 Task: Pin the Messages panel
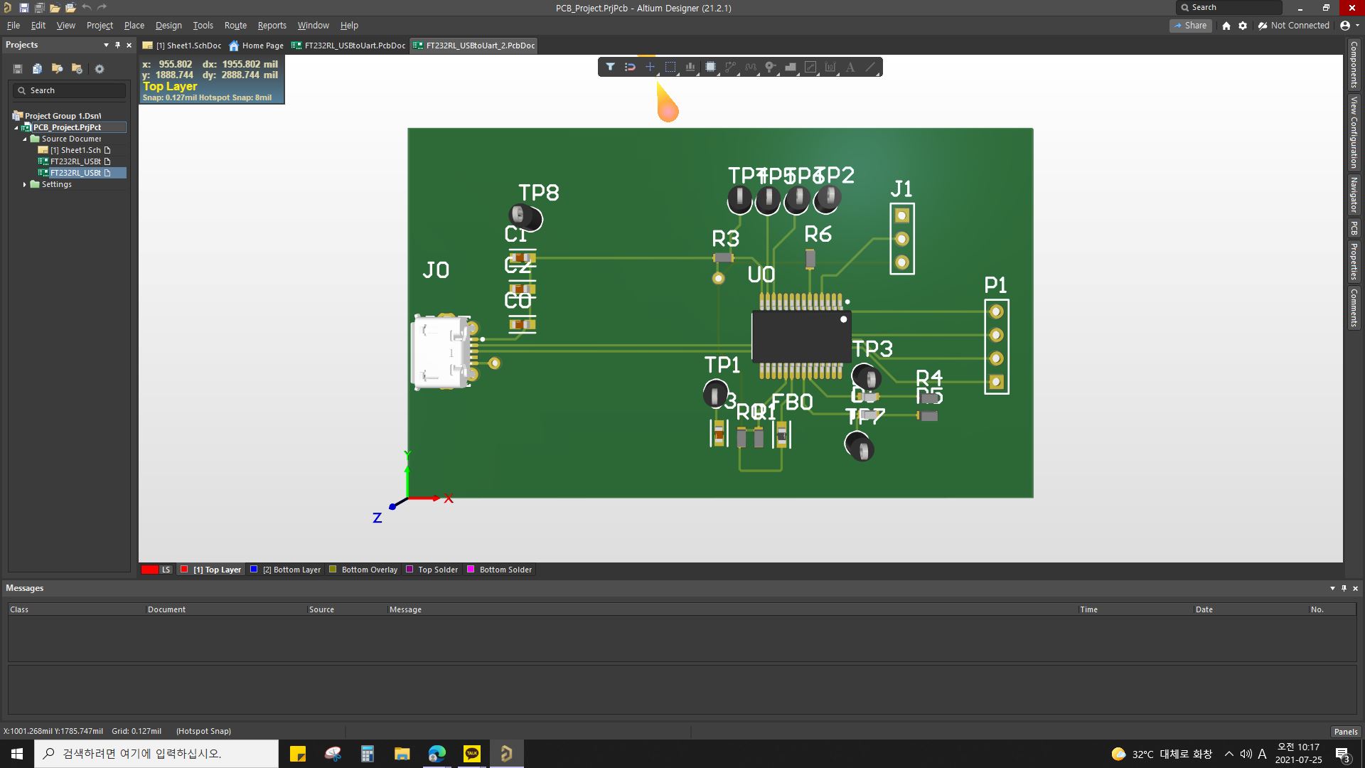1344,588
